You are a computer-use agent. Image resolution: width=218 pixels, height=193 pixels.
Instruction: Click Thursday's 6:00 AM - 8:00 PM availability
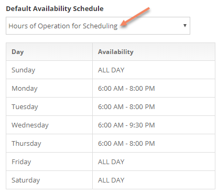pyautogui.click(x=126, y=144)
